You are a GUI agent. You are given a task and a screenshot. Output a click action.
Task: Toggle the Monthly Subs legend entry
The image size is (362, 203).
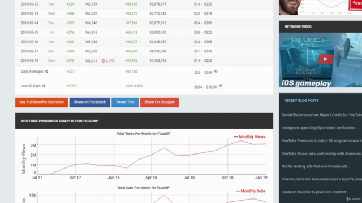coord(251,191)
